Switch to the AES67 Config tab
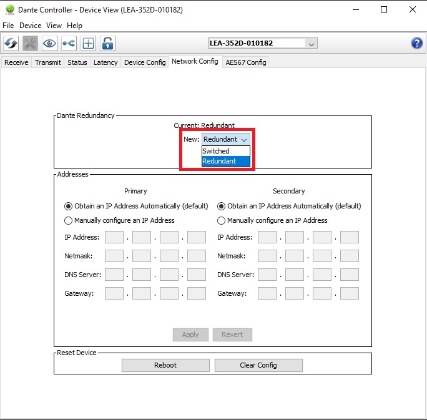This screenshot has width=427, height=420. click(x=245, y=62)
